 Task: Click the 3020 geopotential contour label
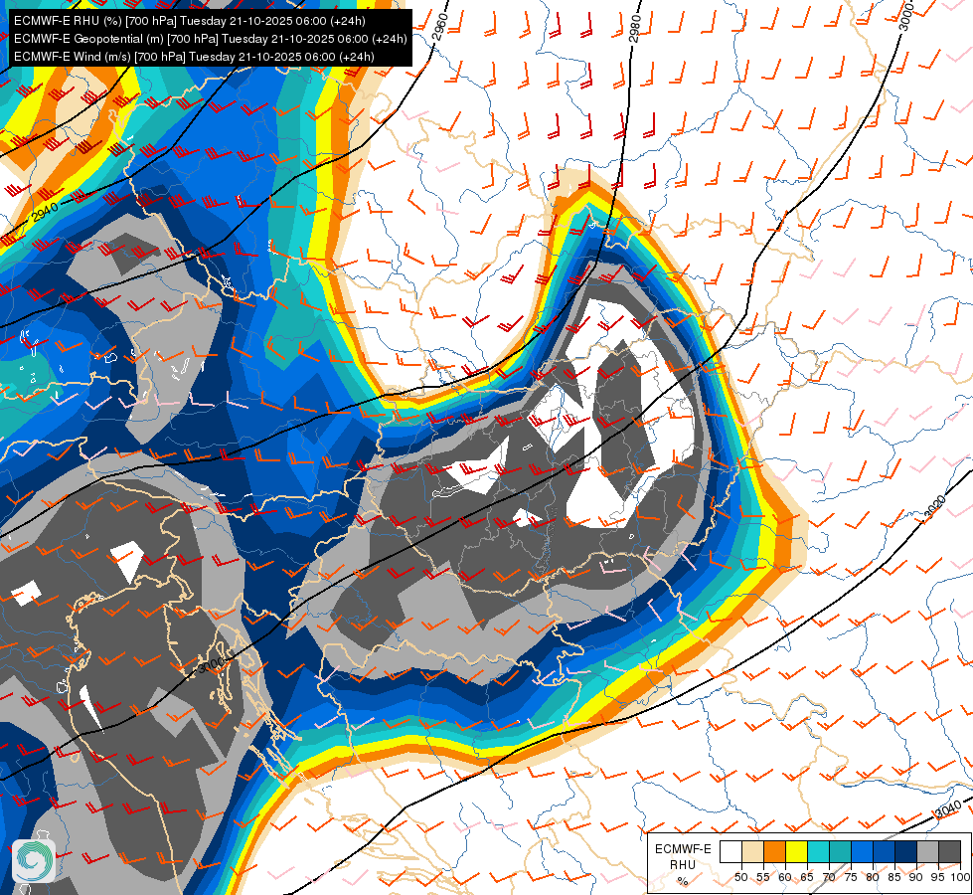[x=935, y=507]
